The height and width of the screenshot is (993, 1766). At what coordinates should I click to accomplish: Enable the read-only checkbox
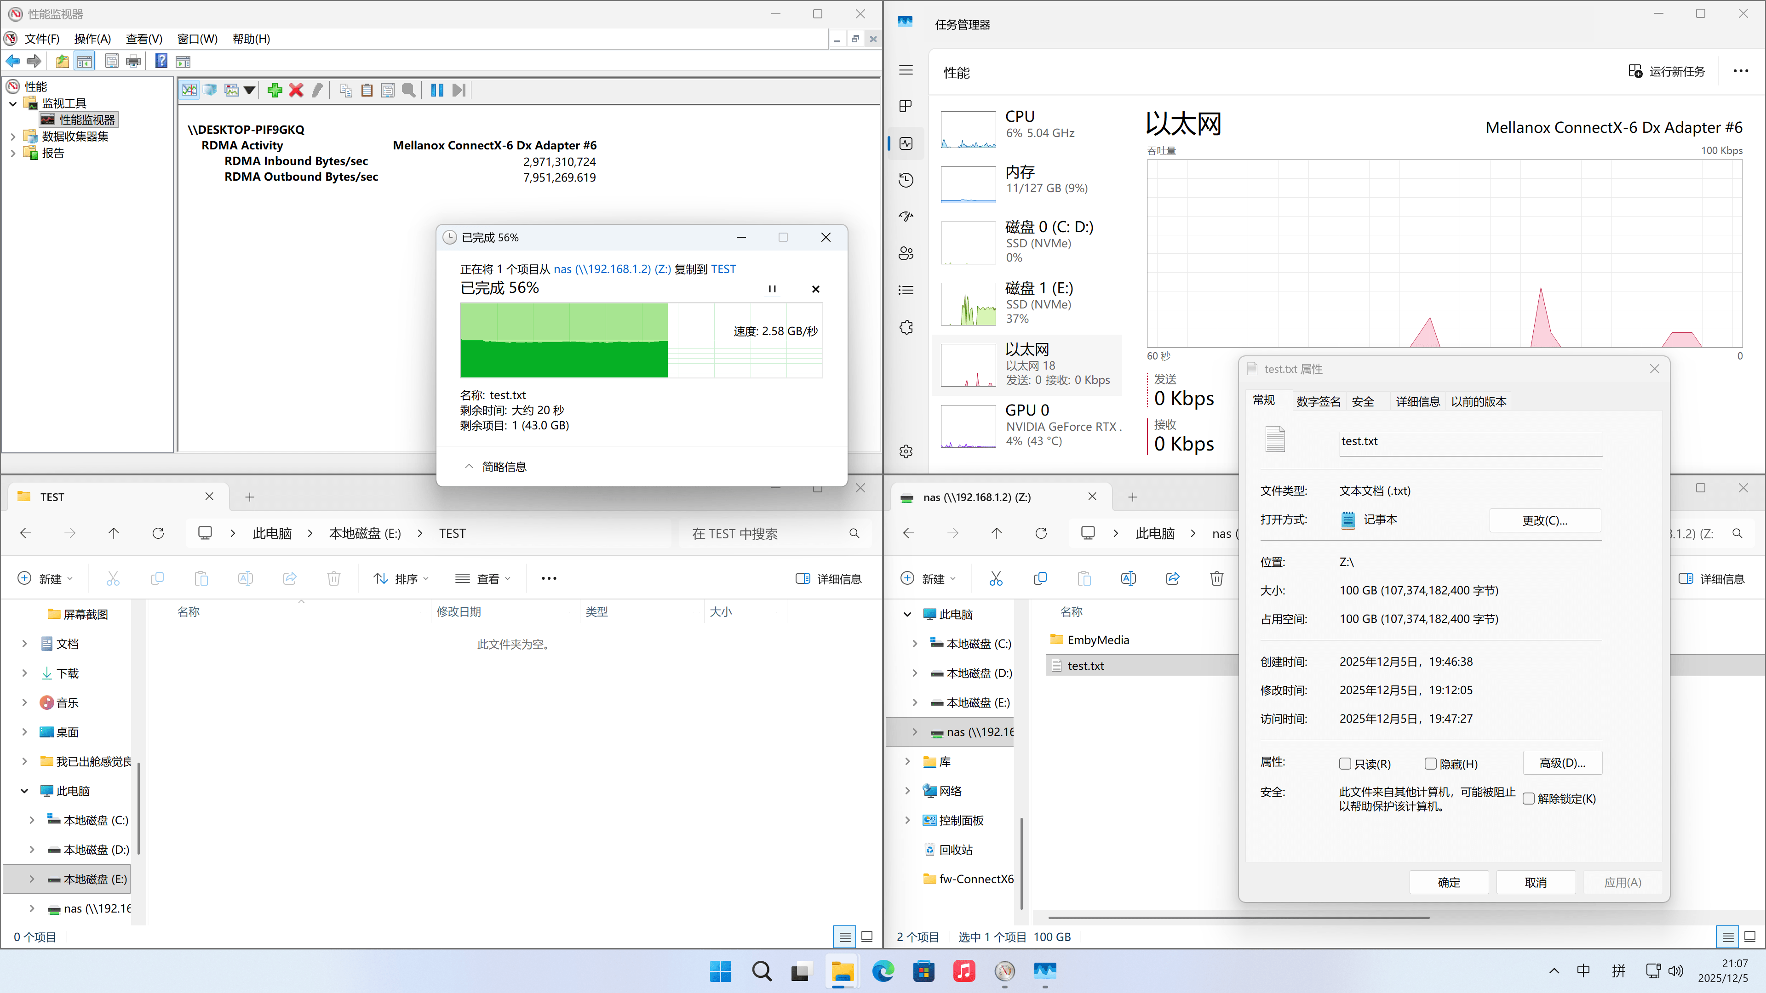pos(1345,764)
